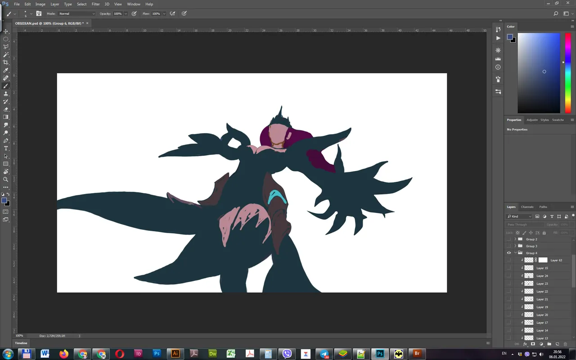Viewport: 576px width, 360px height.
Task: Pick a color in the Color field
Action: click(539, 73)
